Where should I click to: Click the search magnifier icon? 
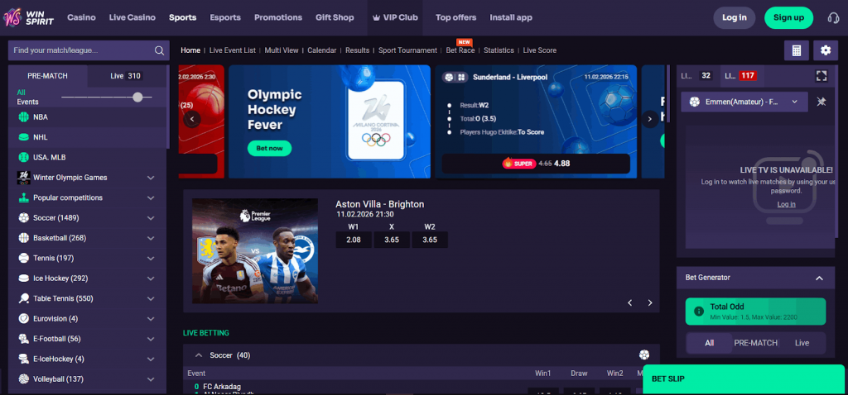click(x=159, y=50)
